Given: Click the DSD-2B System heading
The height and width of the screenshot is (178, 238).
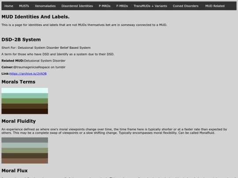Looking at the screenshot, I should click(x=21, y=40).
